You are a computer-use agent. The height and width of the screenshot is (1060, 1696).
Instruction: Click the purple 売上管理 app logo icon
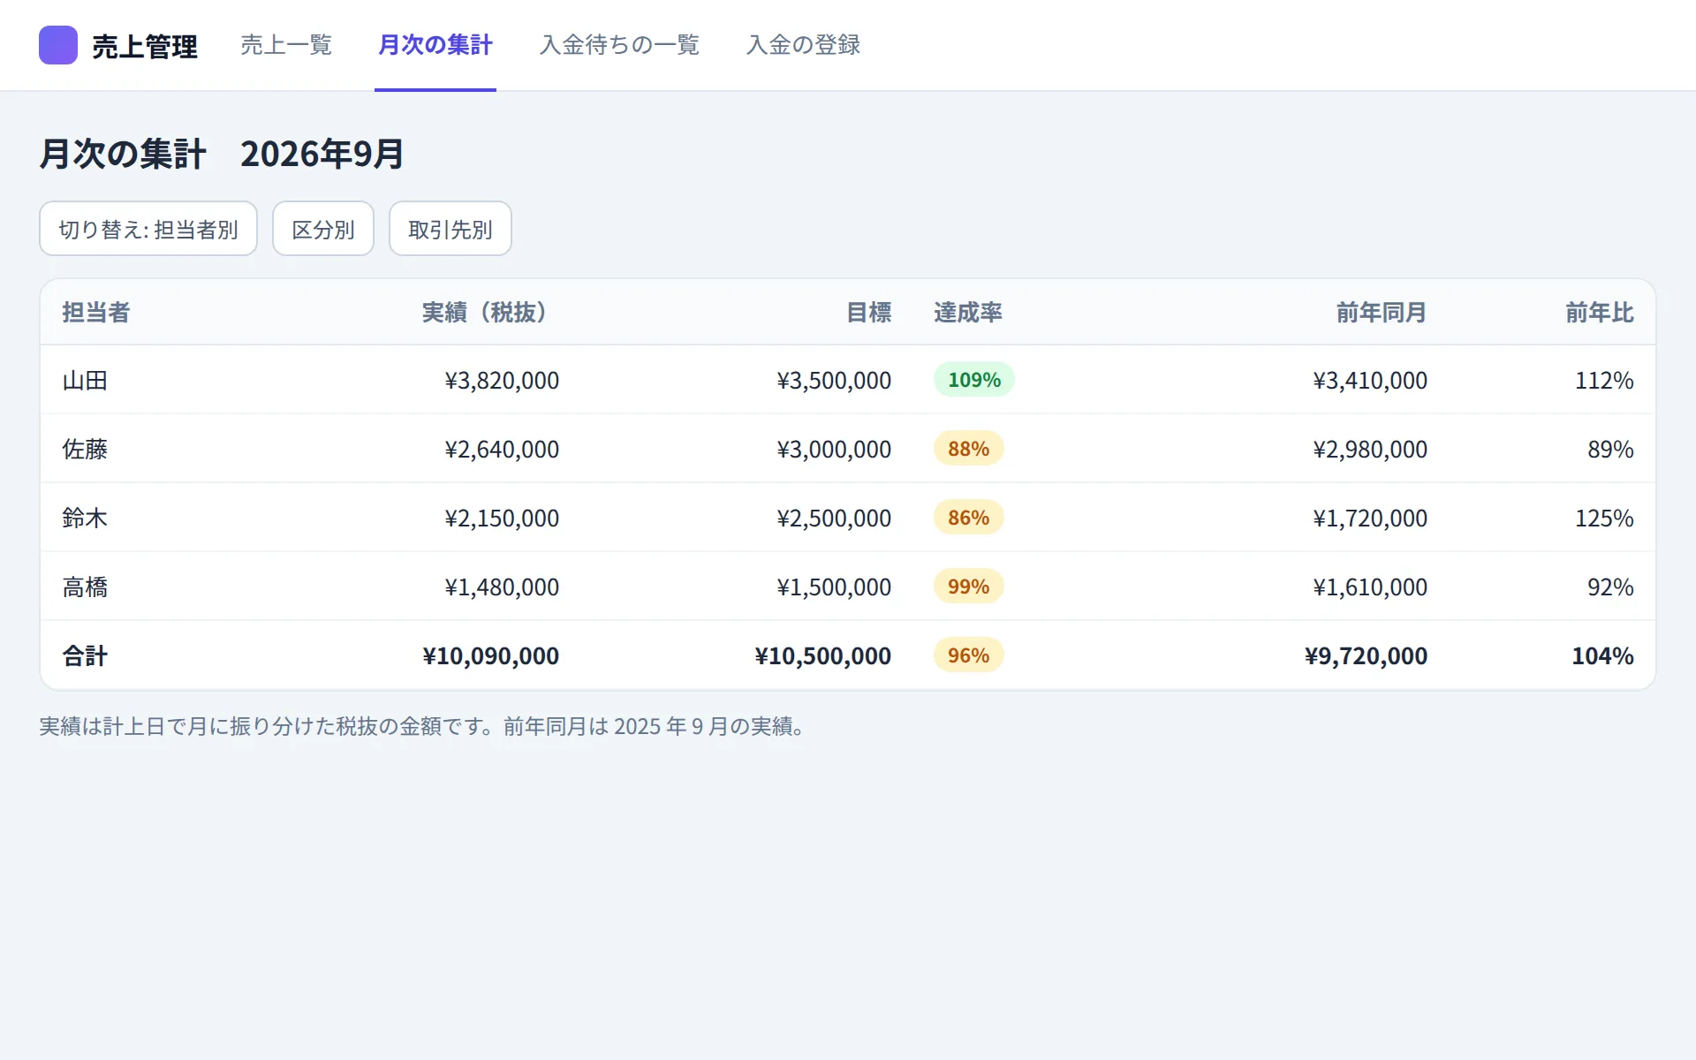58,45
